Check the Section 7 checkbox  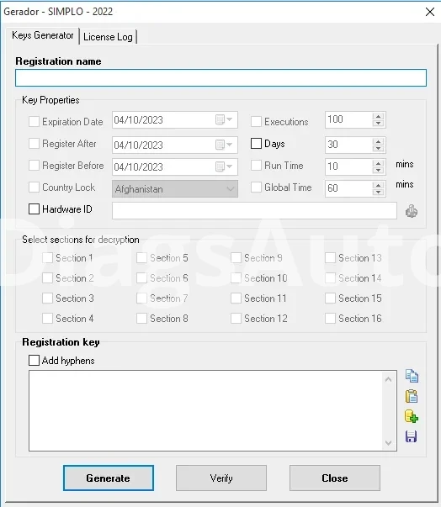(x=141, y=298)
